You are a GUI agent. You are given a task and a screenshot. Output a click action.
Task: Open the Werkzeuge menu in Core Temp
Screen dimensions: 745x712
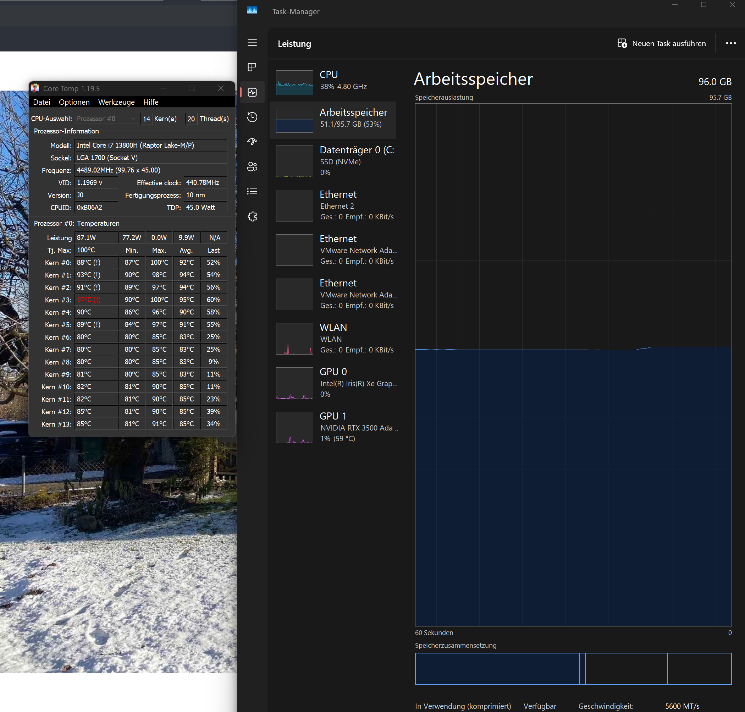tap(116, 102)
